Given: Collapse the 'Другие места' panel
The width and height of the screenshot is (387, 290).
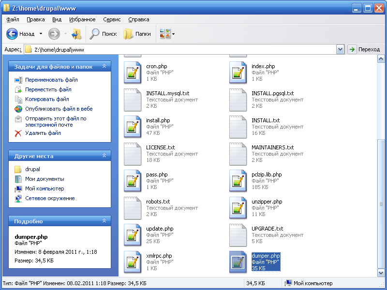Looking at the screenshot, I should (x=104, y=156).
